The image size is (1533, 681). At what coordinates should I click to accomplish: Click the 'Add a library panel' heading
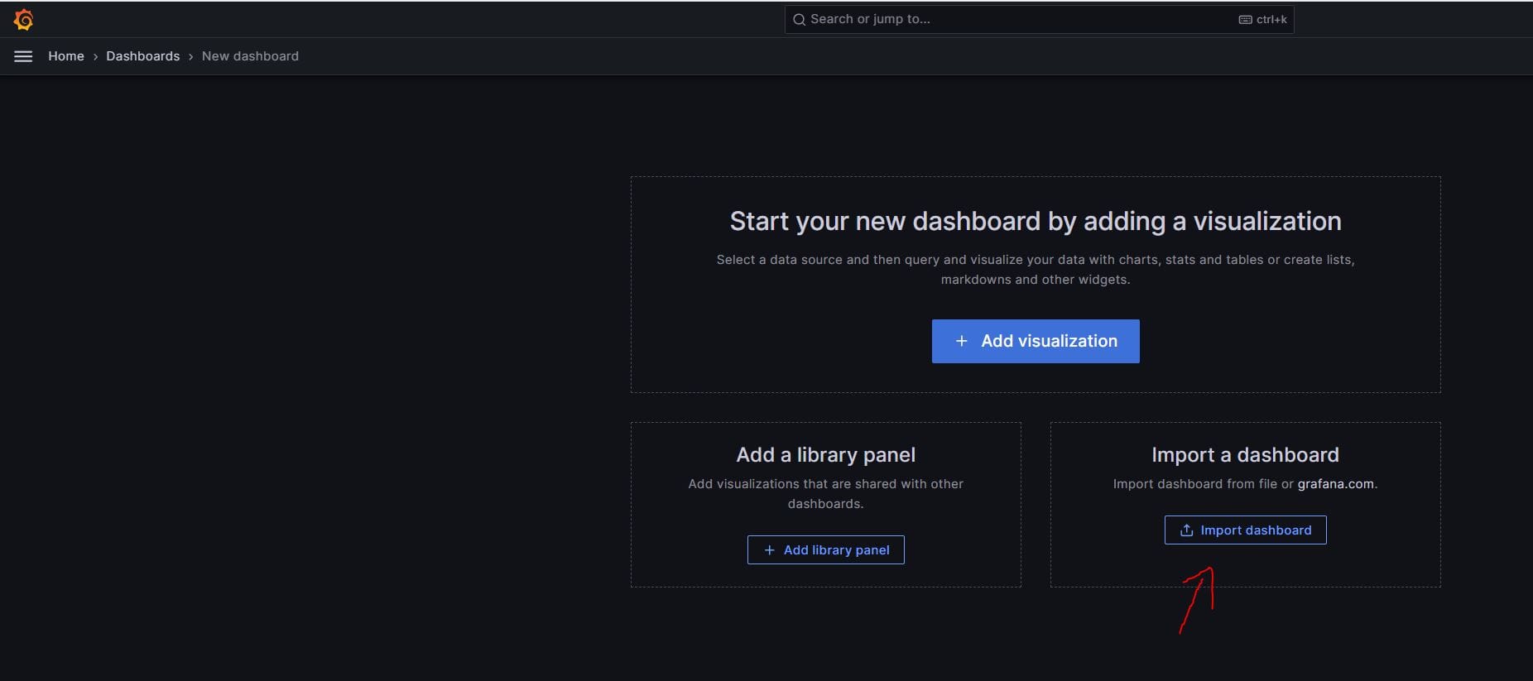click(825, 455)
